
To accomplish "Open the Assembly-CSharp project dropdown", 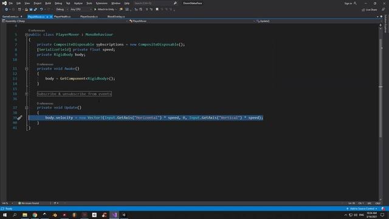I will pos(65,21).
